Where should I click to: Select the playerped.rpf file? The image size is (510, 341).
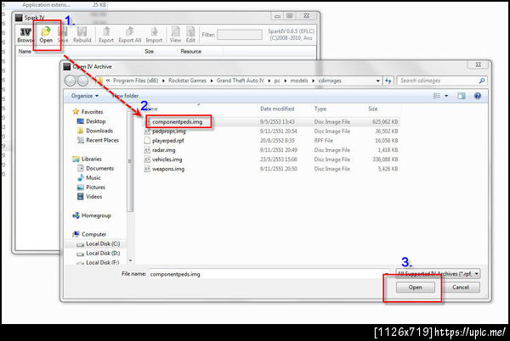(167, 141)
